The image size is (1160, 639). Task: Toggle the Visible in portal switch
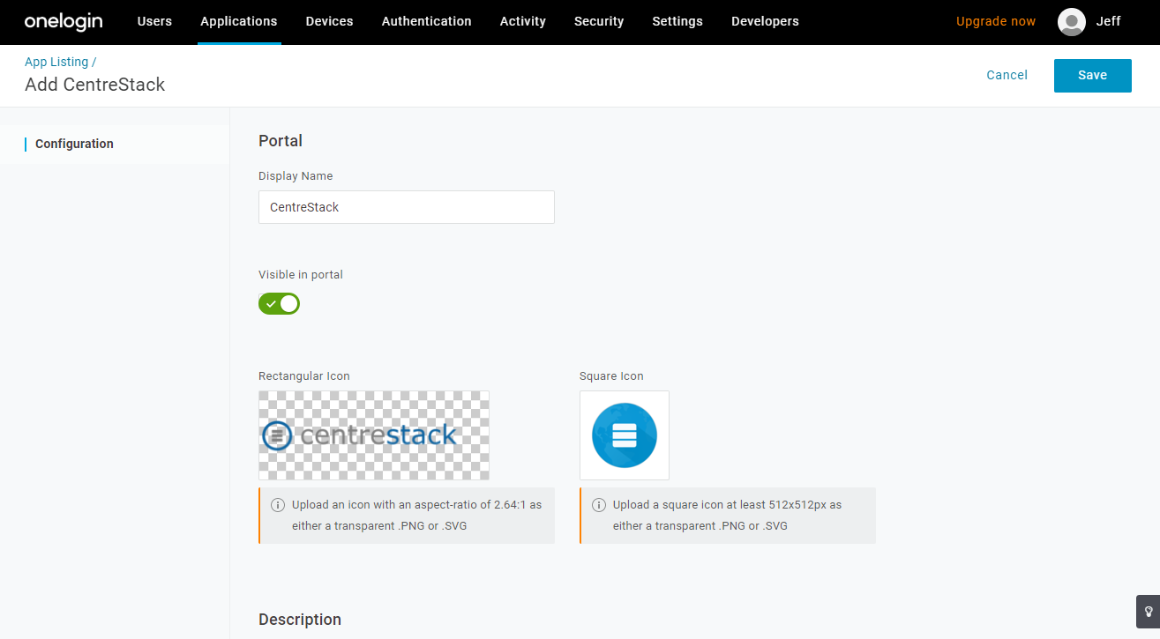coord(279,304)
